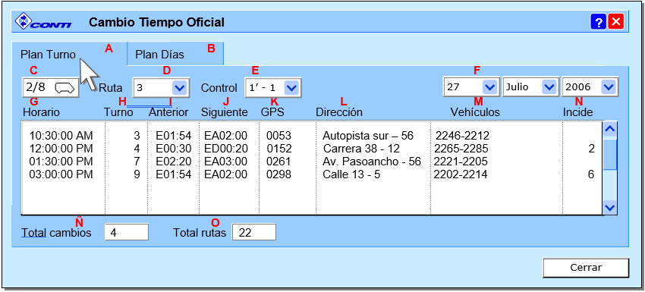Click the Horario column header
The width and height of the screenshot is (645, 292).
[41, 112]
